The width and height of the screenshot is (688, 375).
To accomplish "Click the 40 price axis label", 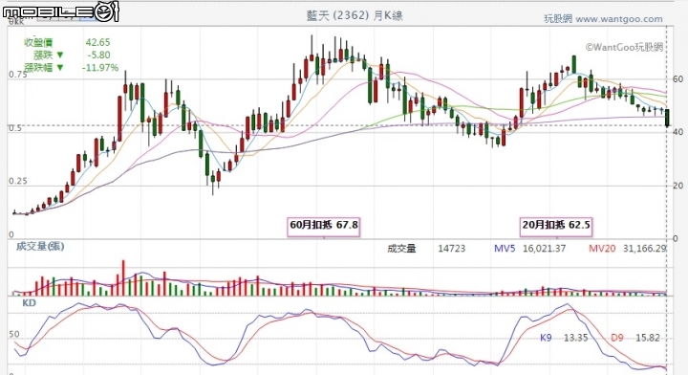I will coord(677,132).
